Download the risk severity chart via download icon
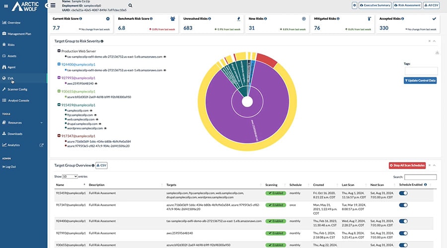Screen dimensions: 447x248 pyautogui.click(x=437, y=53)
